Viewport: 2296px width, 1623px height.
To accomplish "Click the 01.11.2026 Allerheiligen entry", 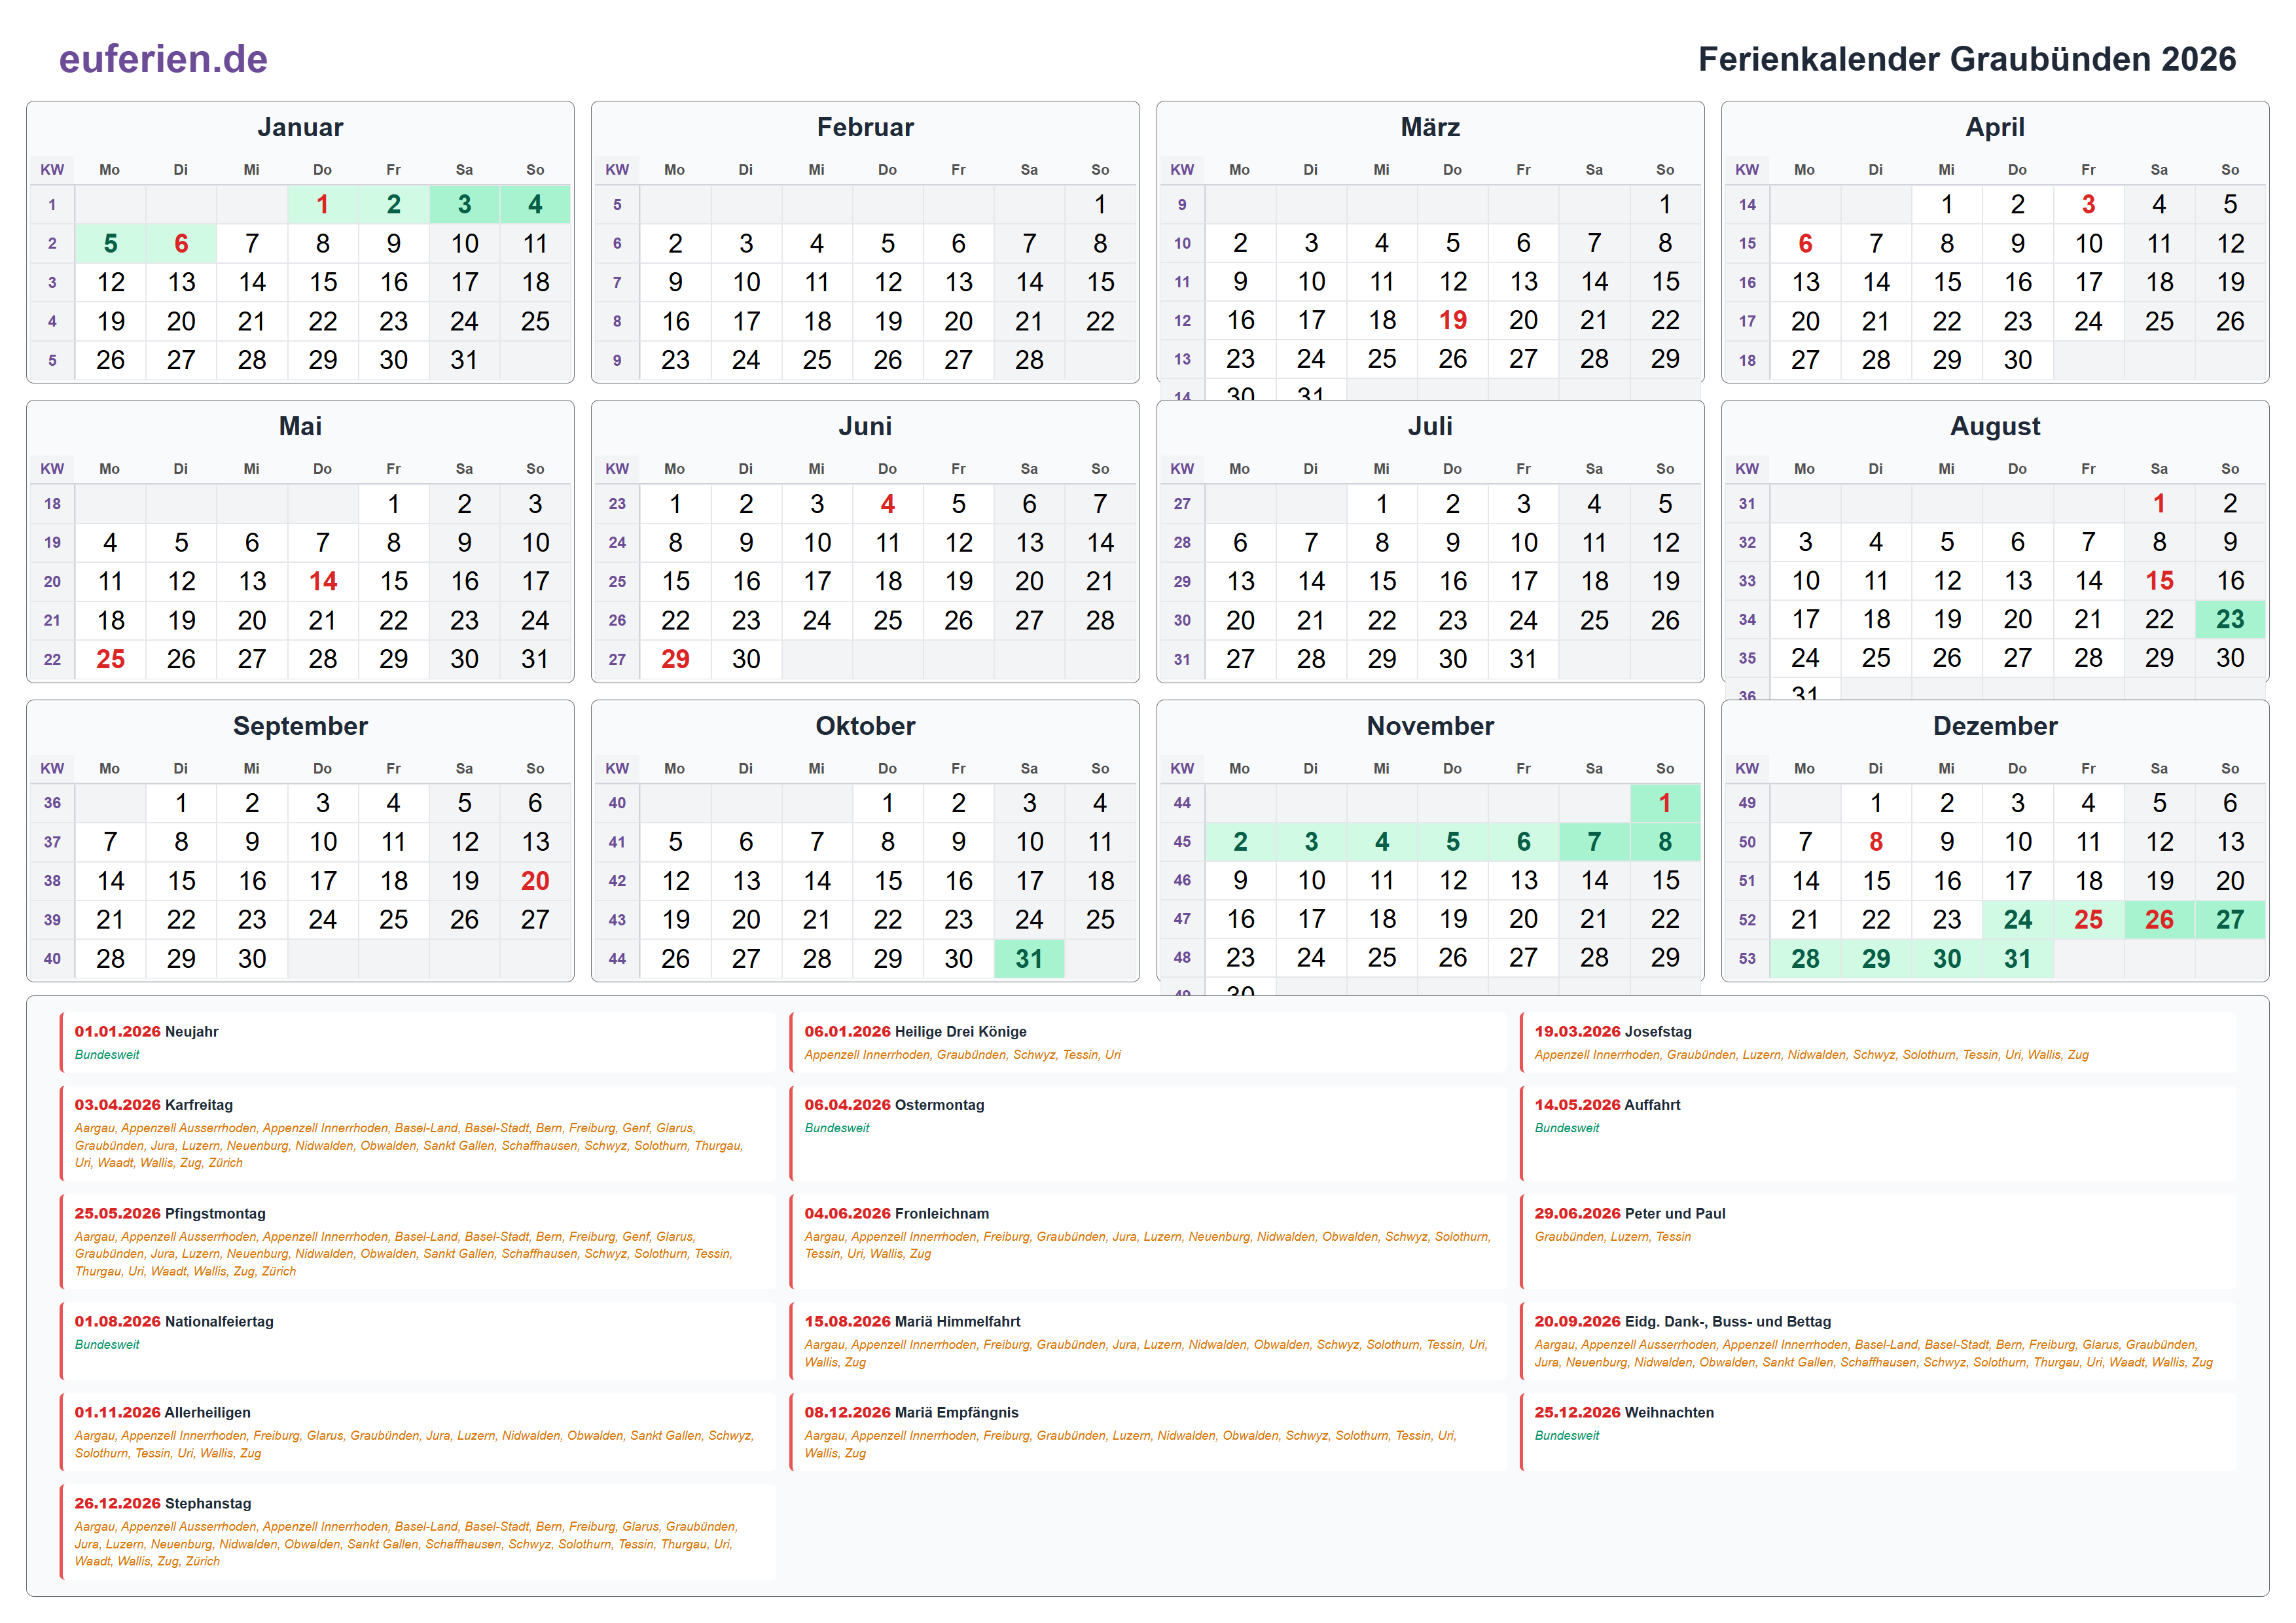I will [418, 1432].
